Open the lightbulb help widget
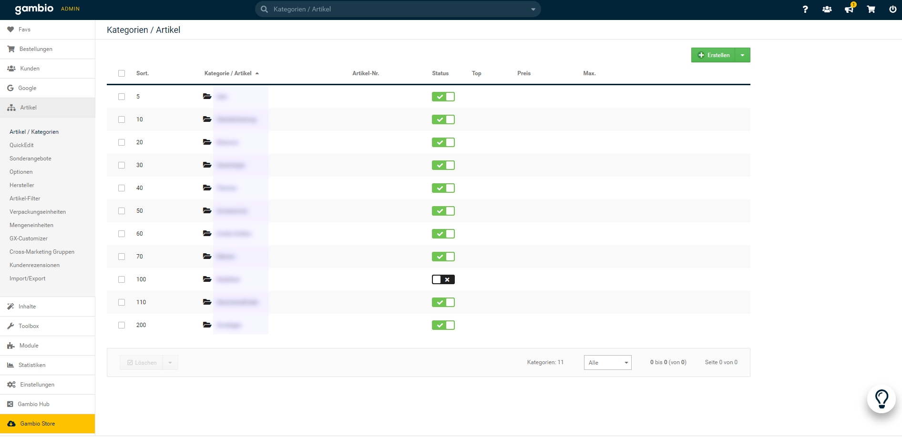The height and width of the screenshot is (437, 902). [881, 399]
